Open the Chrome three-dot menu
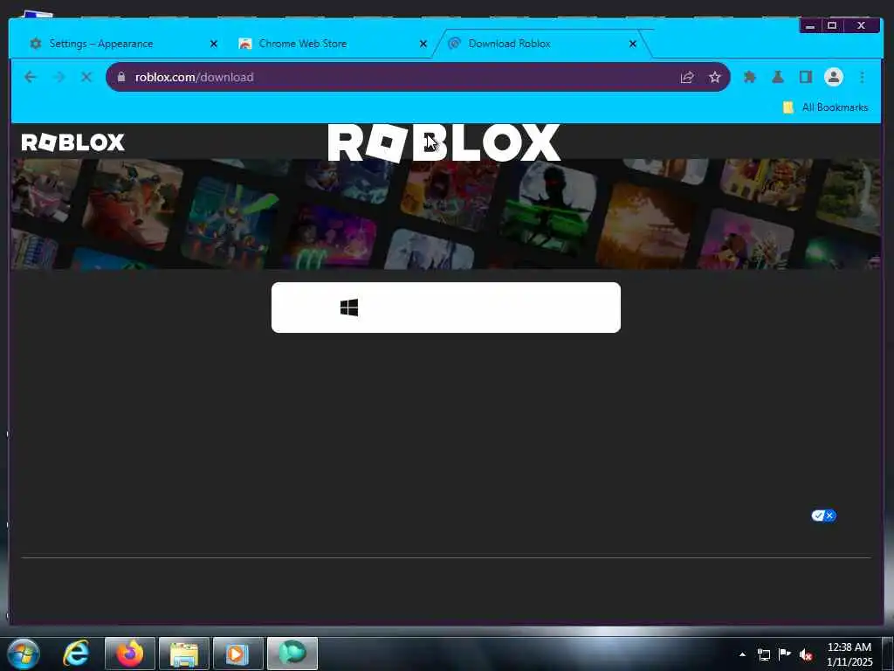Image resolution: width=894 pixels, height=671 pixels. pos(862,77)
